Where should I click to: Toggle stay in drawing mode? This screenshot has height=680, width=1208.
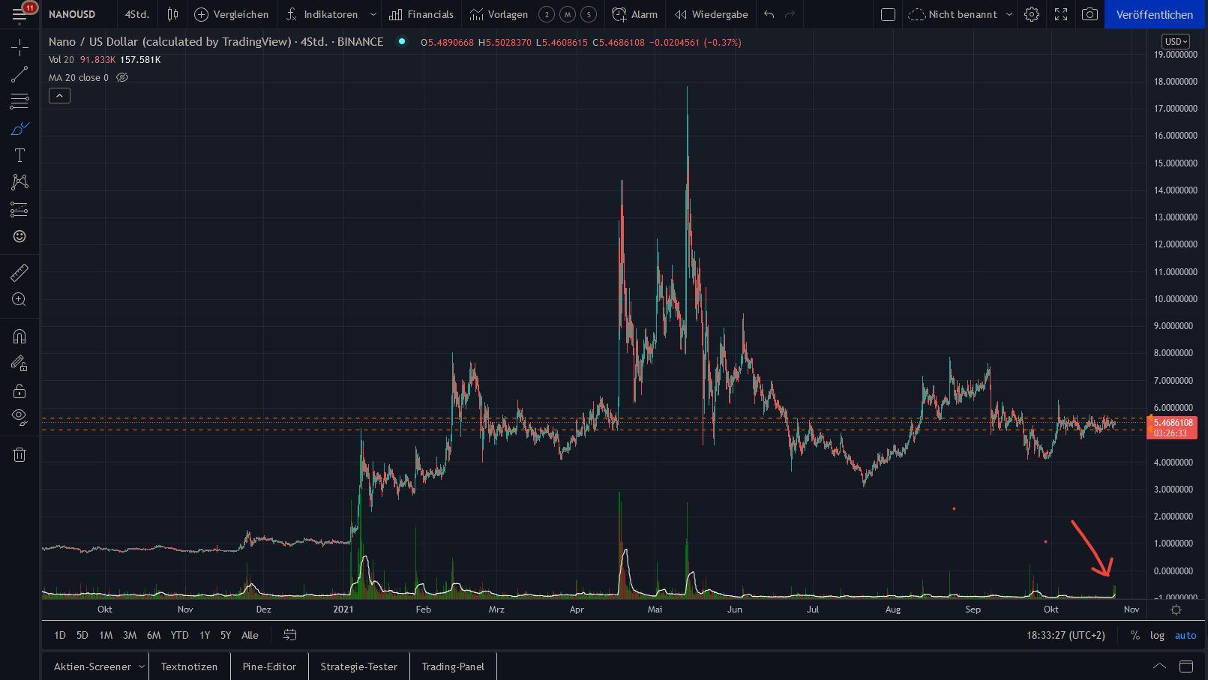coord(19,364)
